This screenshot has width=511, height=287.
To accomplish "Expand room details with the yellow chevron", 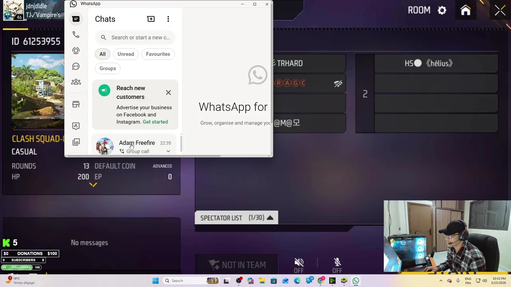I will (x=93, y=185).
